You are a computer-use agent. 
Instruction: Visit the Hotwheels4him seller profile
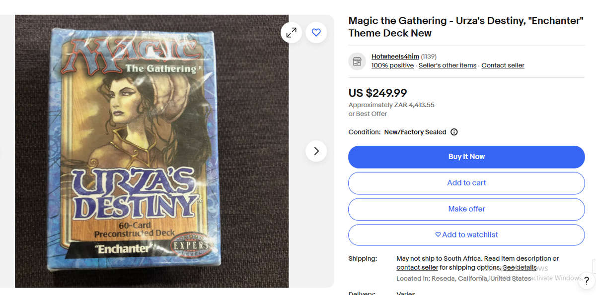[x=395, y=56]
